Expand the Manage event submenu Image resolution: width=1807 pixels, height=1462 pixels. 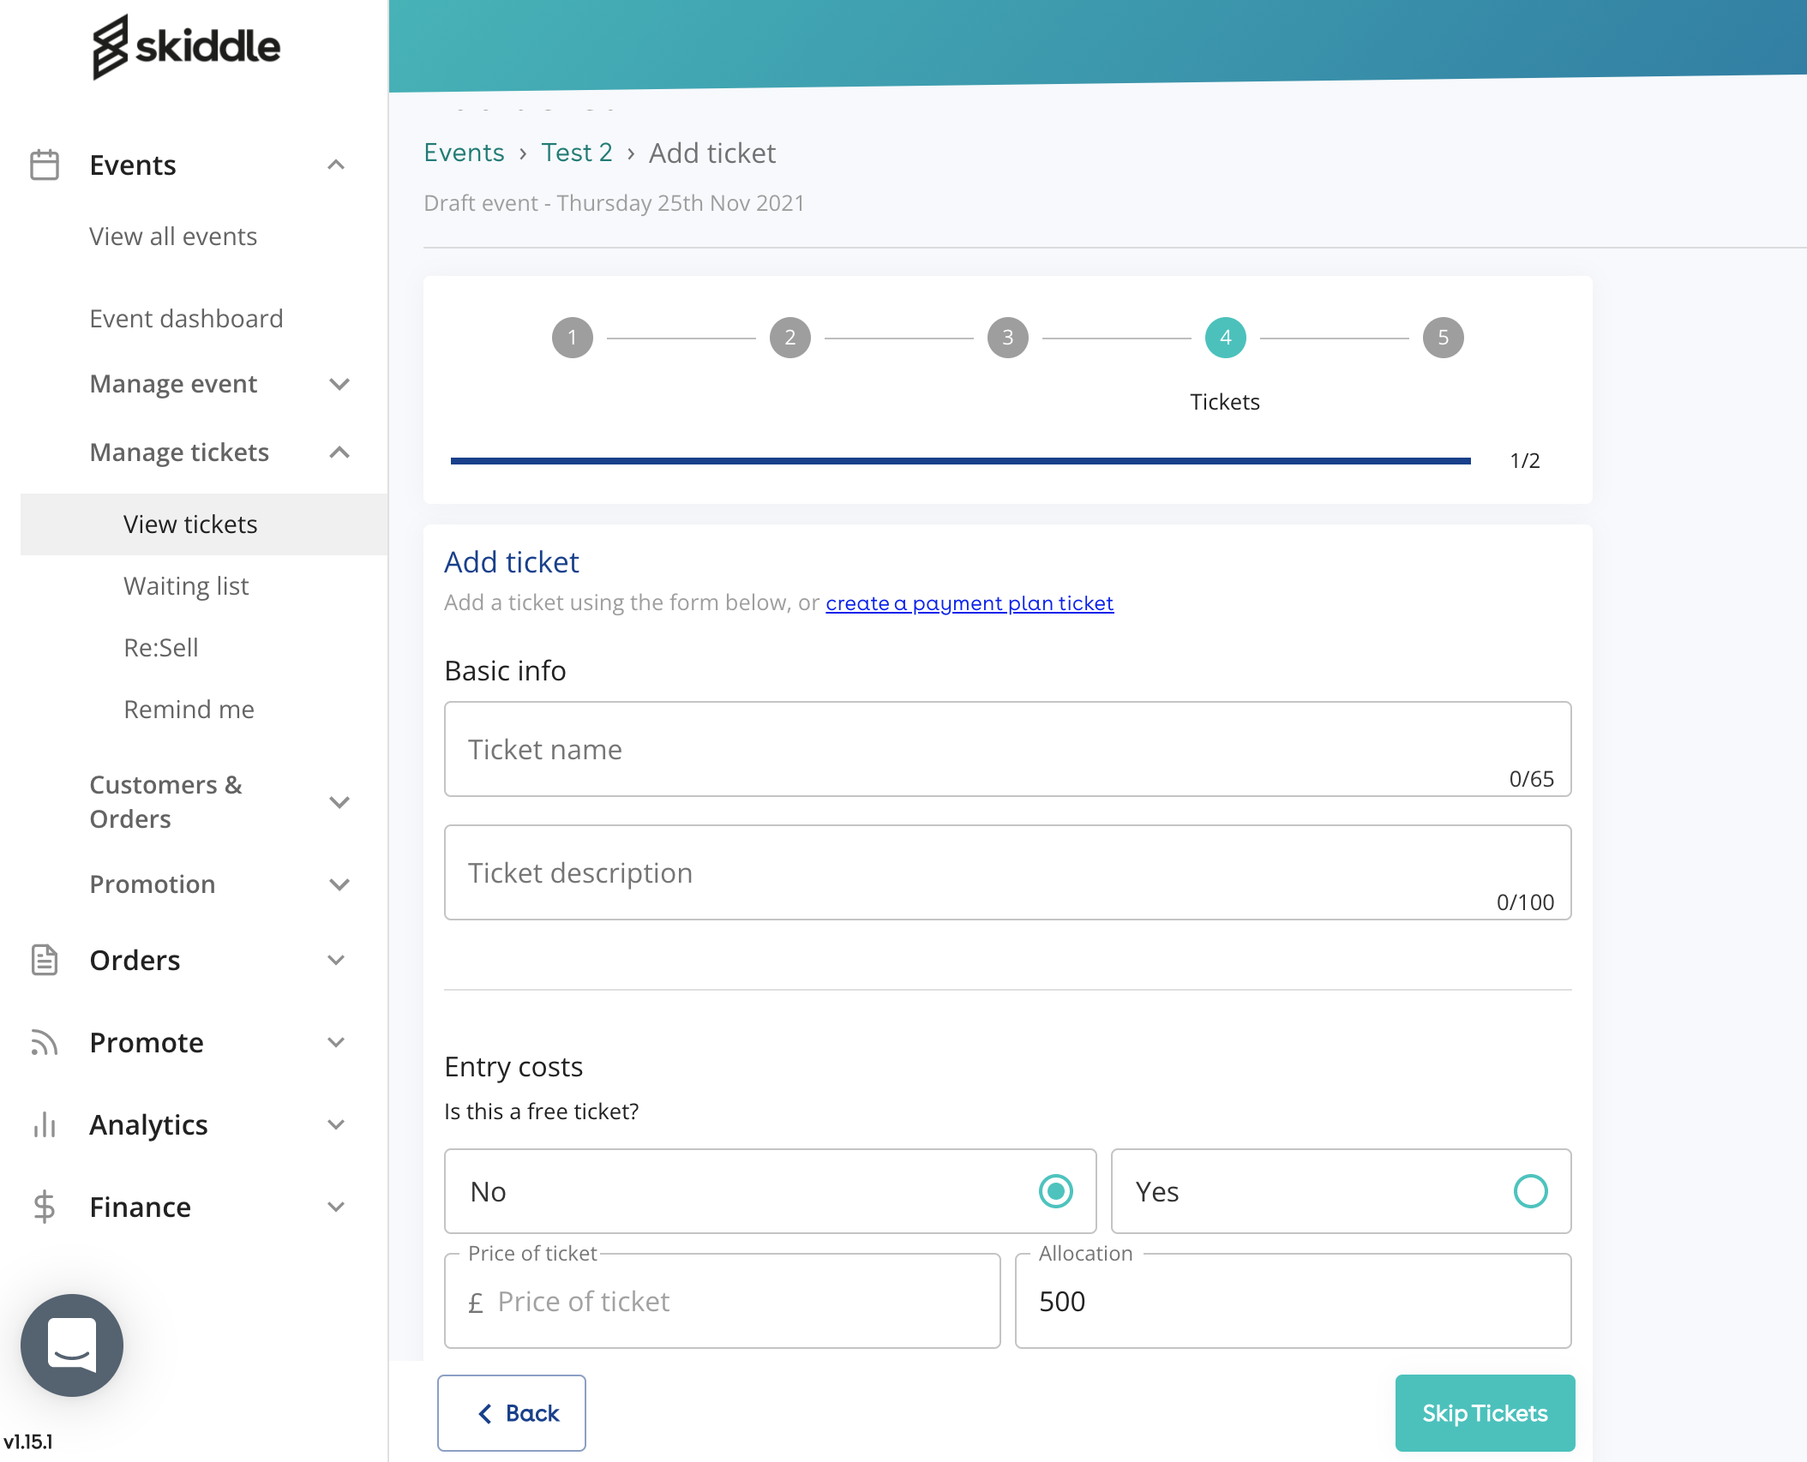pos(339,384)
